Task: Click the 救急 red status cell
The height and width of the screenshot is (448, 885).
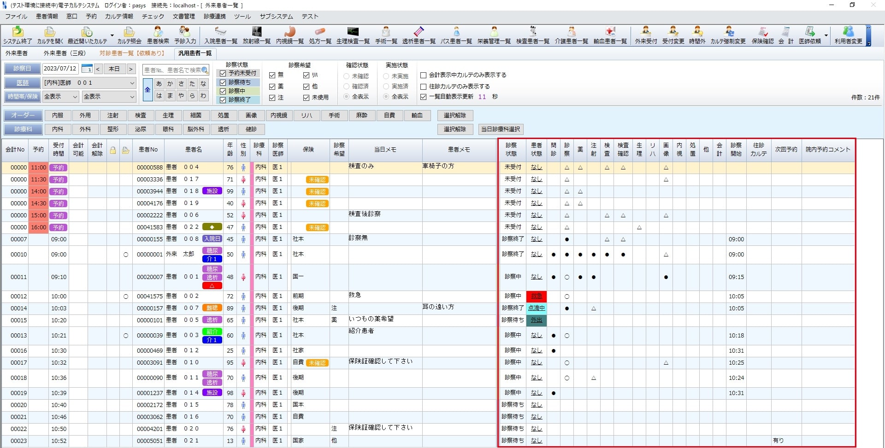Action: [x=537, y=297]
